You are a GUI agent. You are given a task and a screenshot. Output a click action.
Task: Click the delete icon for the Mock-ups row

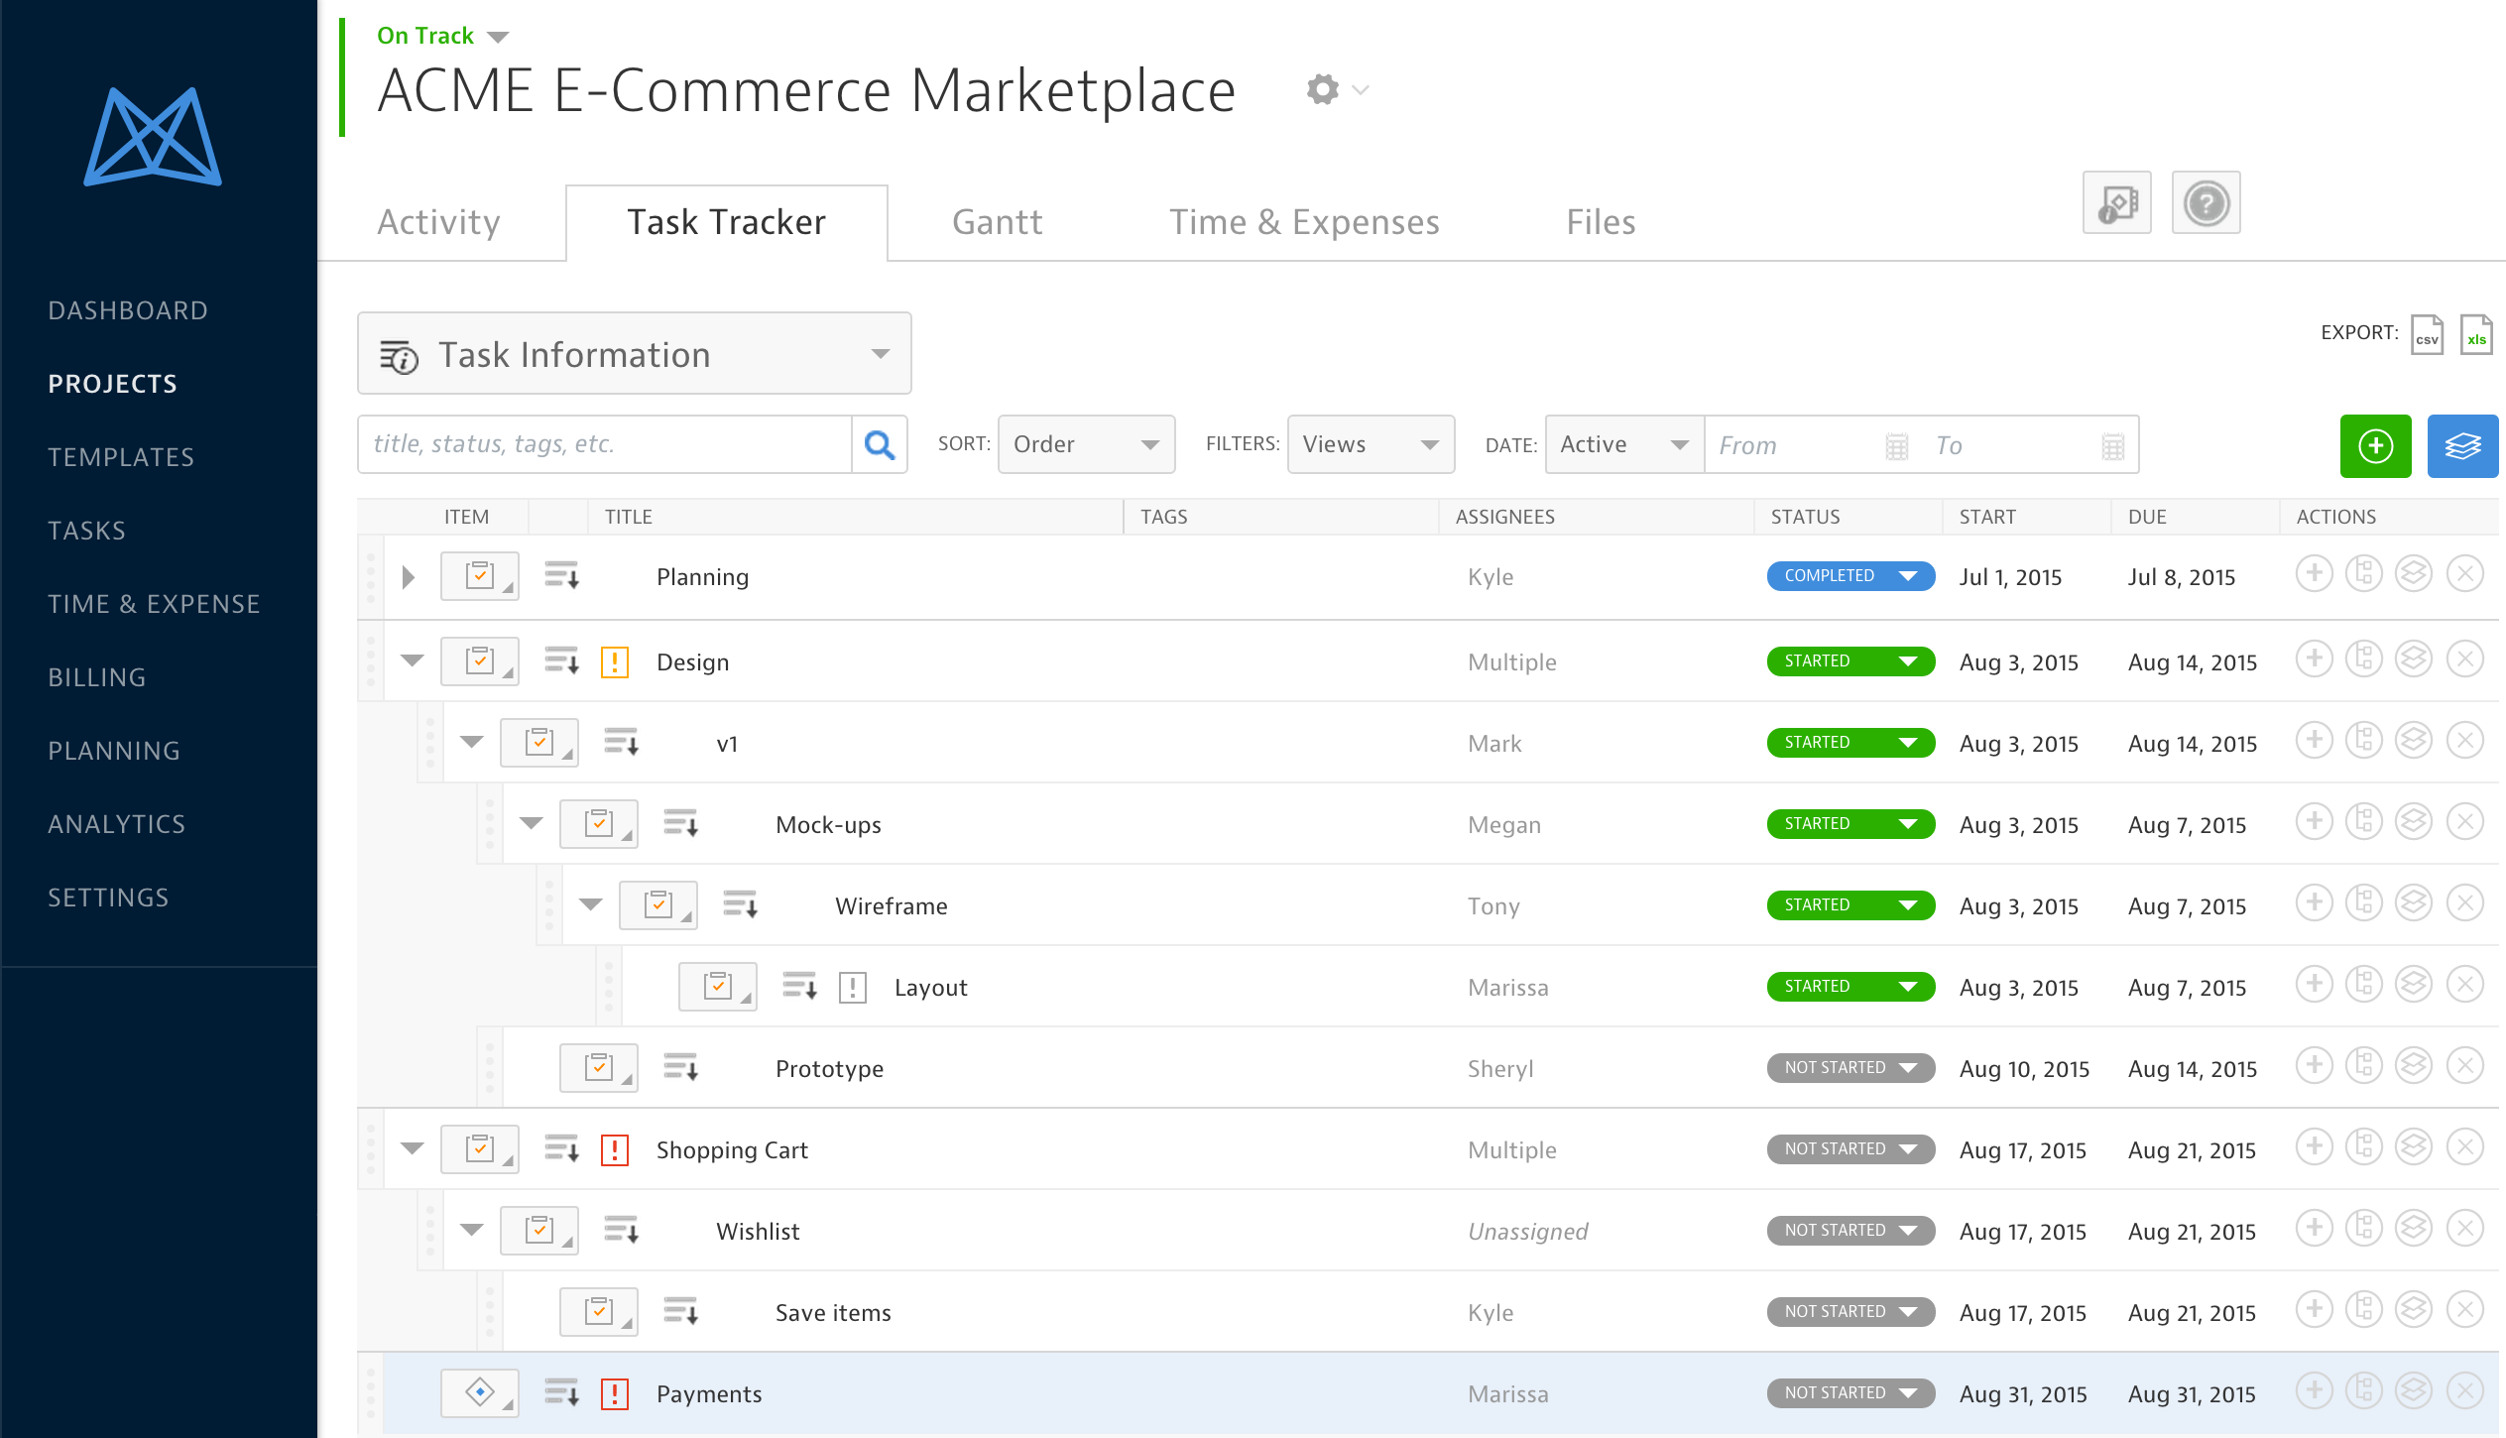(x=2464, y=821)
